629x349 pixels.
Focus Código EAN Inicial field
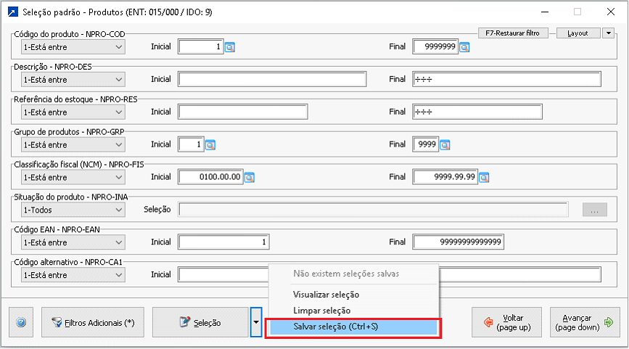(224, 242)
